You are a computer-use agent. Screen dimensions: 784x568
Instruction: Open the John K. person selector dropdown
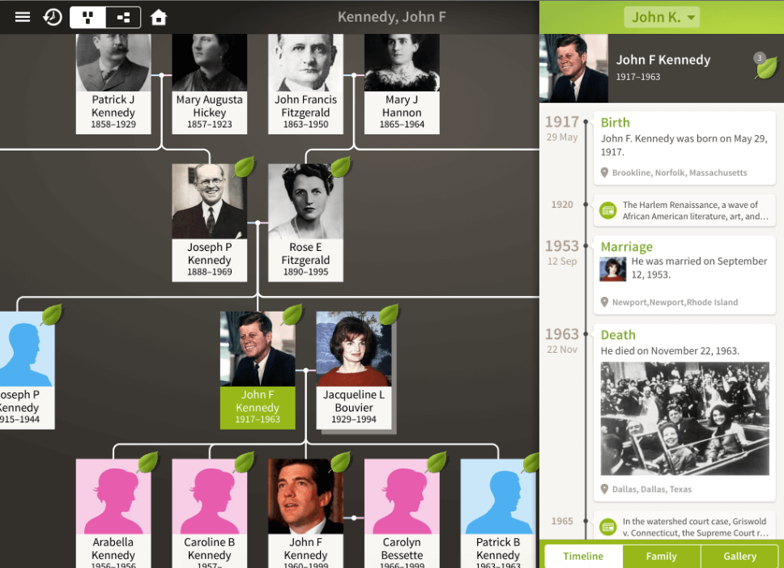[662, 16]
